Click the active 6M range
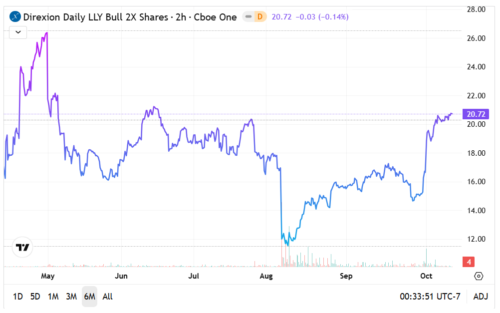 point(89,297)
